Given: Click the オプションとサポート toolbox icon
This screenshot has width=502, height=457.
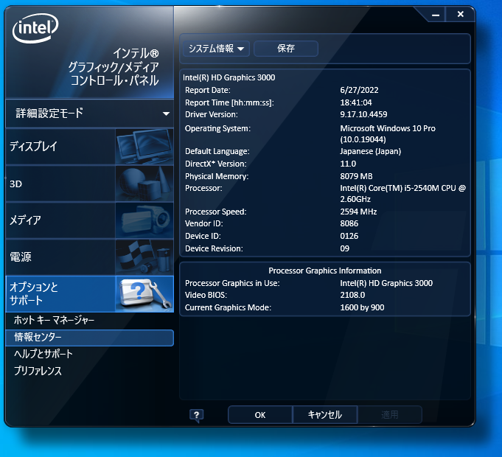Looking at the screenshot, I should tap(144, 294).
